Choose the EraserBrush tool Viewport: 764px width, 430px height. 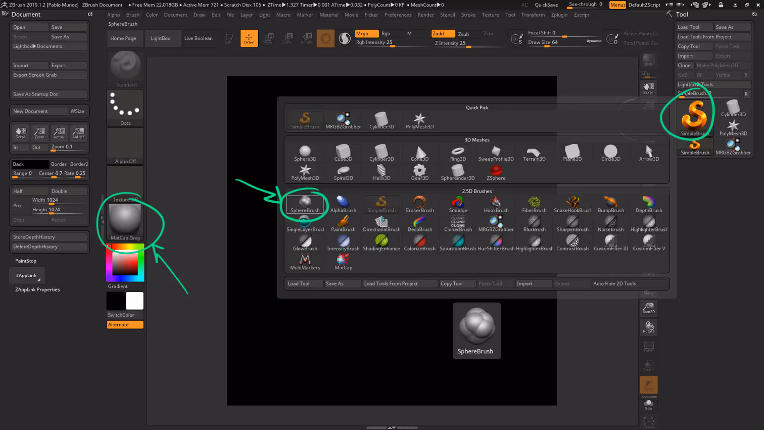(419, 205)
